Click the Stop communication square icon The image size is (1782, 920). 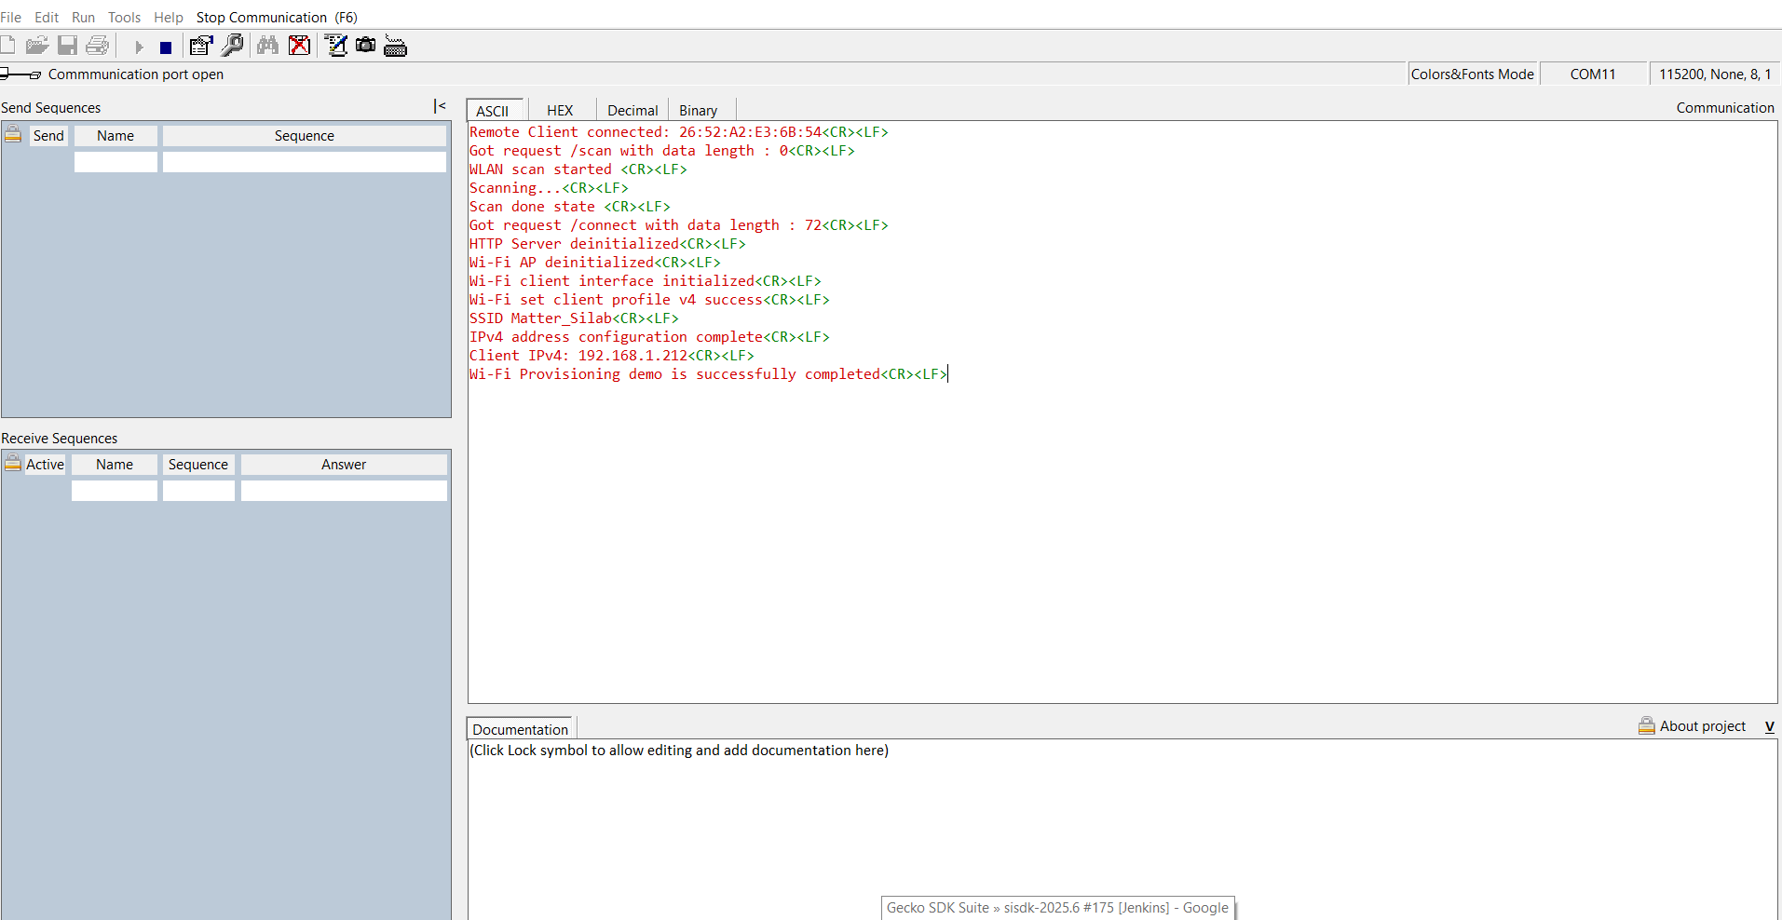(166, 47)
